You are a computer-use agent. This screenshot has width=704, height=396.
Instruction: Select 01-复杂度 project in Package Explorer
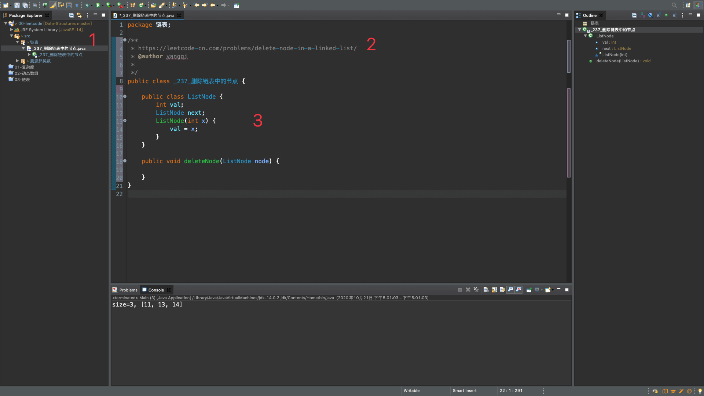click(24, 67)
